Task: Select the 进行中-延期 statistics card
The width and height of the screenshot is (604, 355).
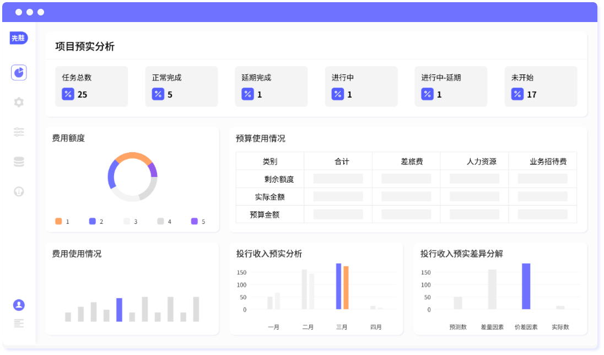Action: [451, 86]
